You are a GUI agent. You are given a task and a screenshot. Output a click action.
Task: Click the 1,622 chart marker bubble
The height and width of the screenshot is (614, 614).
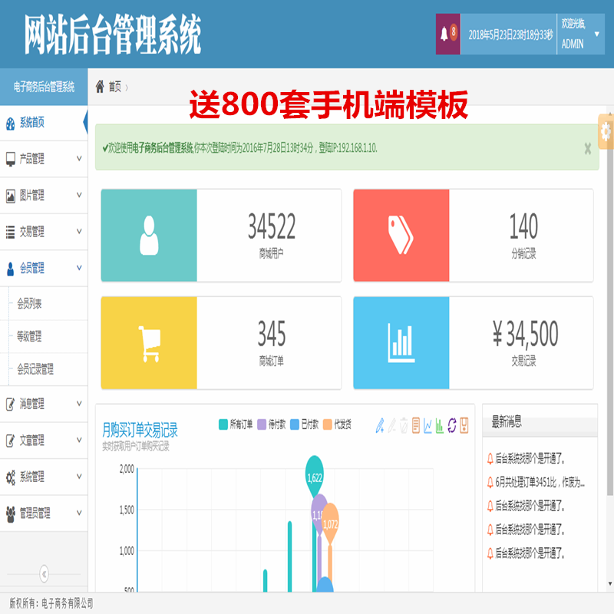(315, 477)
